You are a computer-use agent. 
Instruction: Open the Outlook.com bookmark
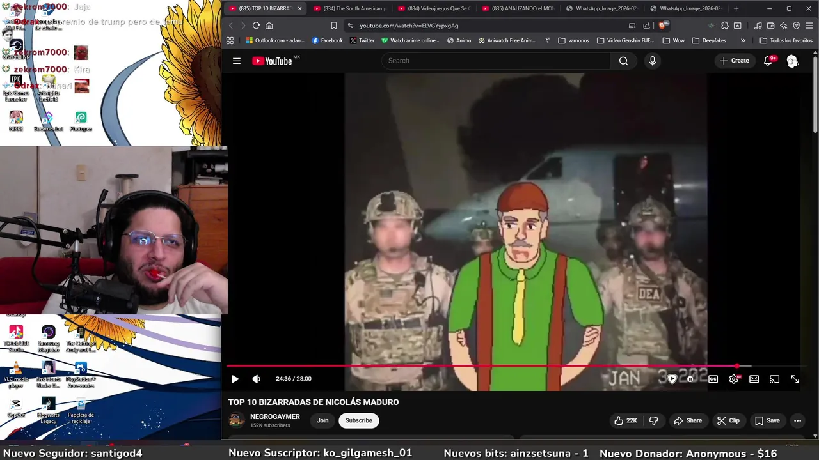point(275,40)
